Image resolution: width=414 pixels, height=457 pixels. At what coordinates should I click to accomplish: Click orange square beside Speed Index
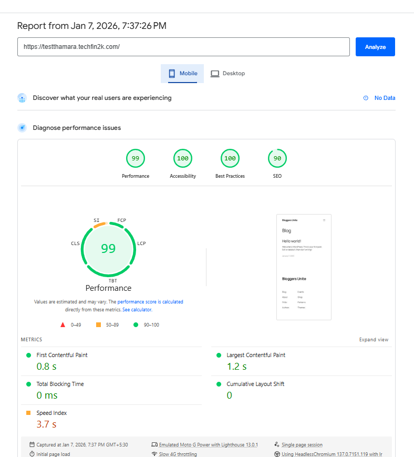click(28, 413)
